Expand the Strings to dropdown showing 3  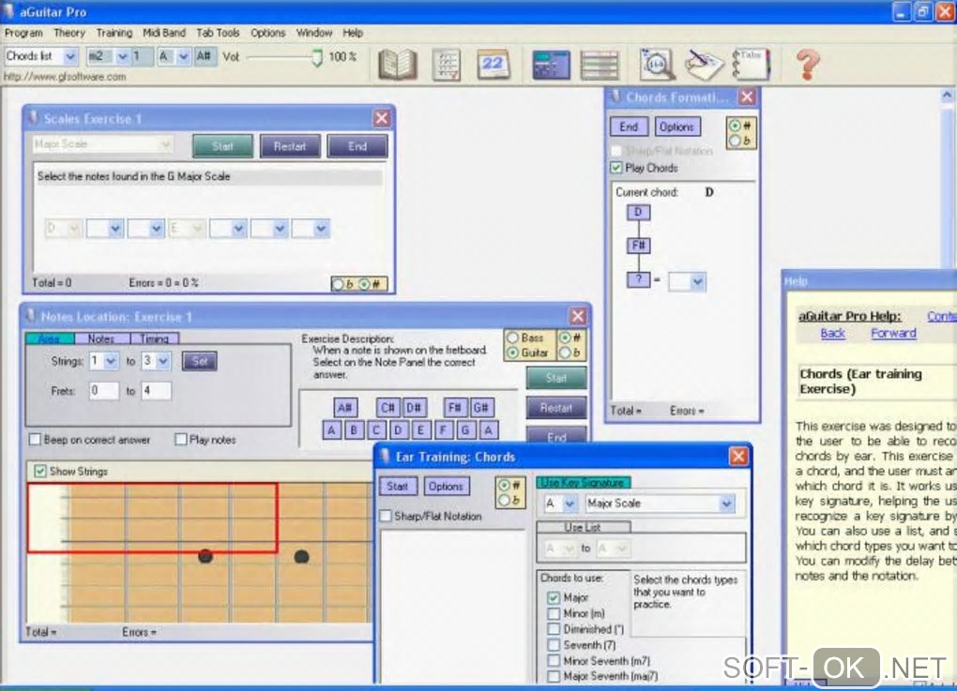(163, 361)
